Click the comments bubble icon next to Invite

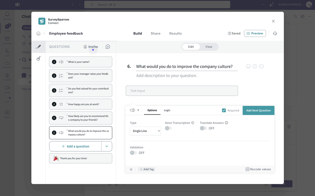pos(108,46)
